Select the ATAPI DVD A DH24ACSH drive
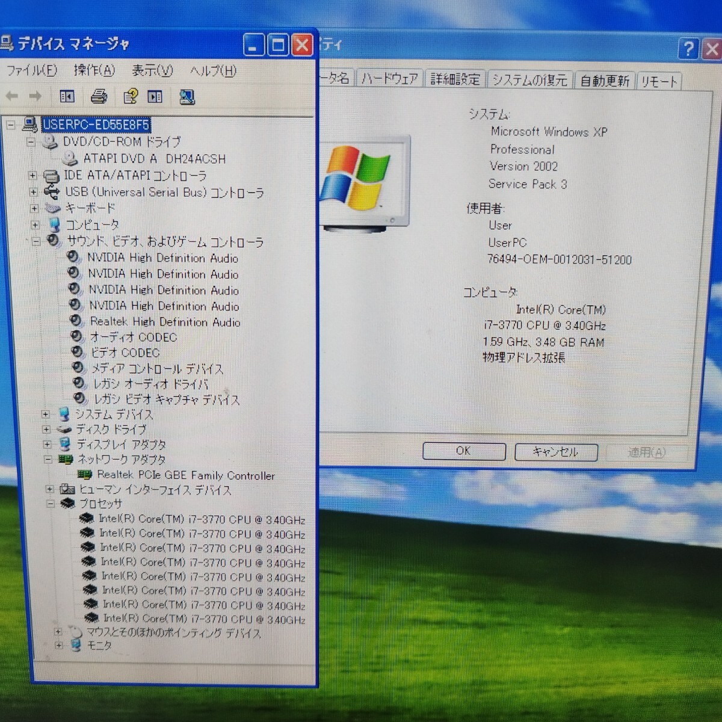Viewport: 722px width, 722px height. point(155,159)
